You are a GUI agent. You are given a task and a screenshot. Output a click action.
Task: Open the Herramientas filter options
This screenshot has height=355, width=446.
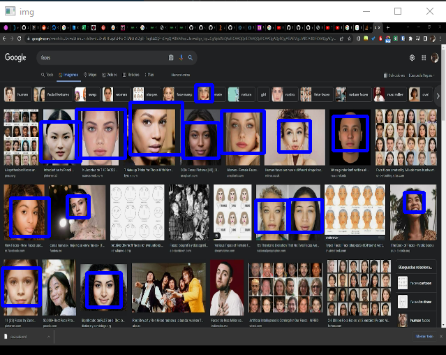[181, 75]
